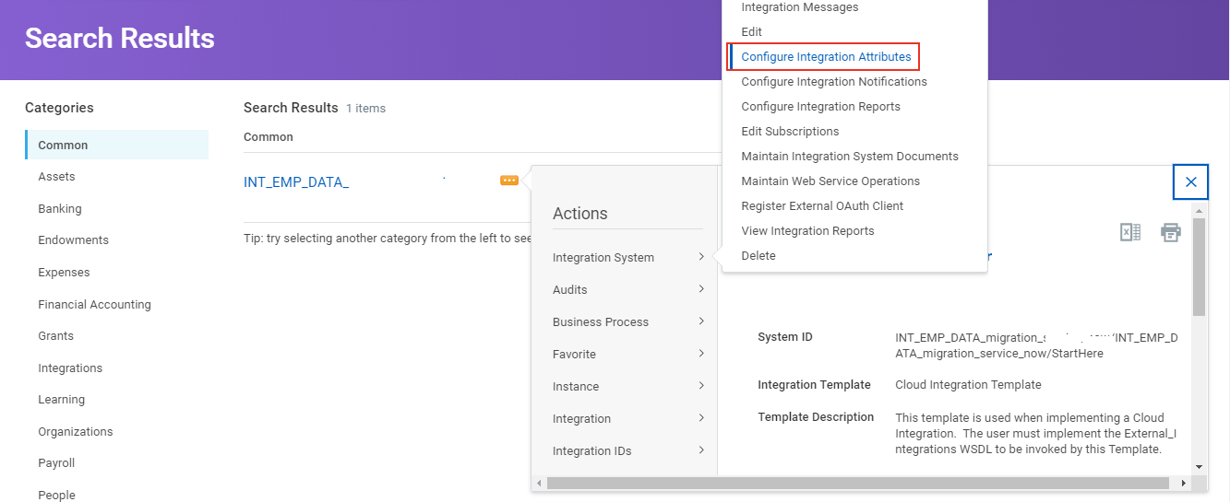Expand Integration System submenu
Screen dimensions: 1230x502
627,258
